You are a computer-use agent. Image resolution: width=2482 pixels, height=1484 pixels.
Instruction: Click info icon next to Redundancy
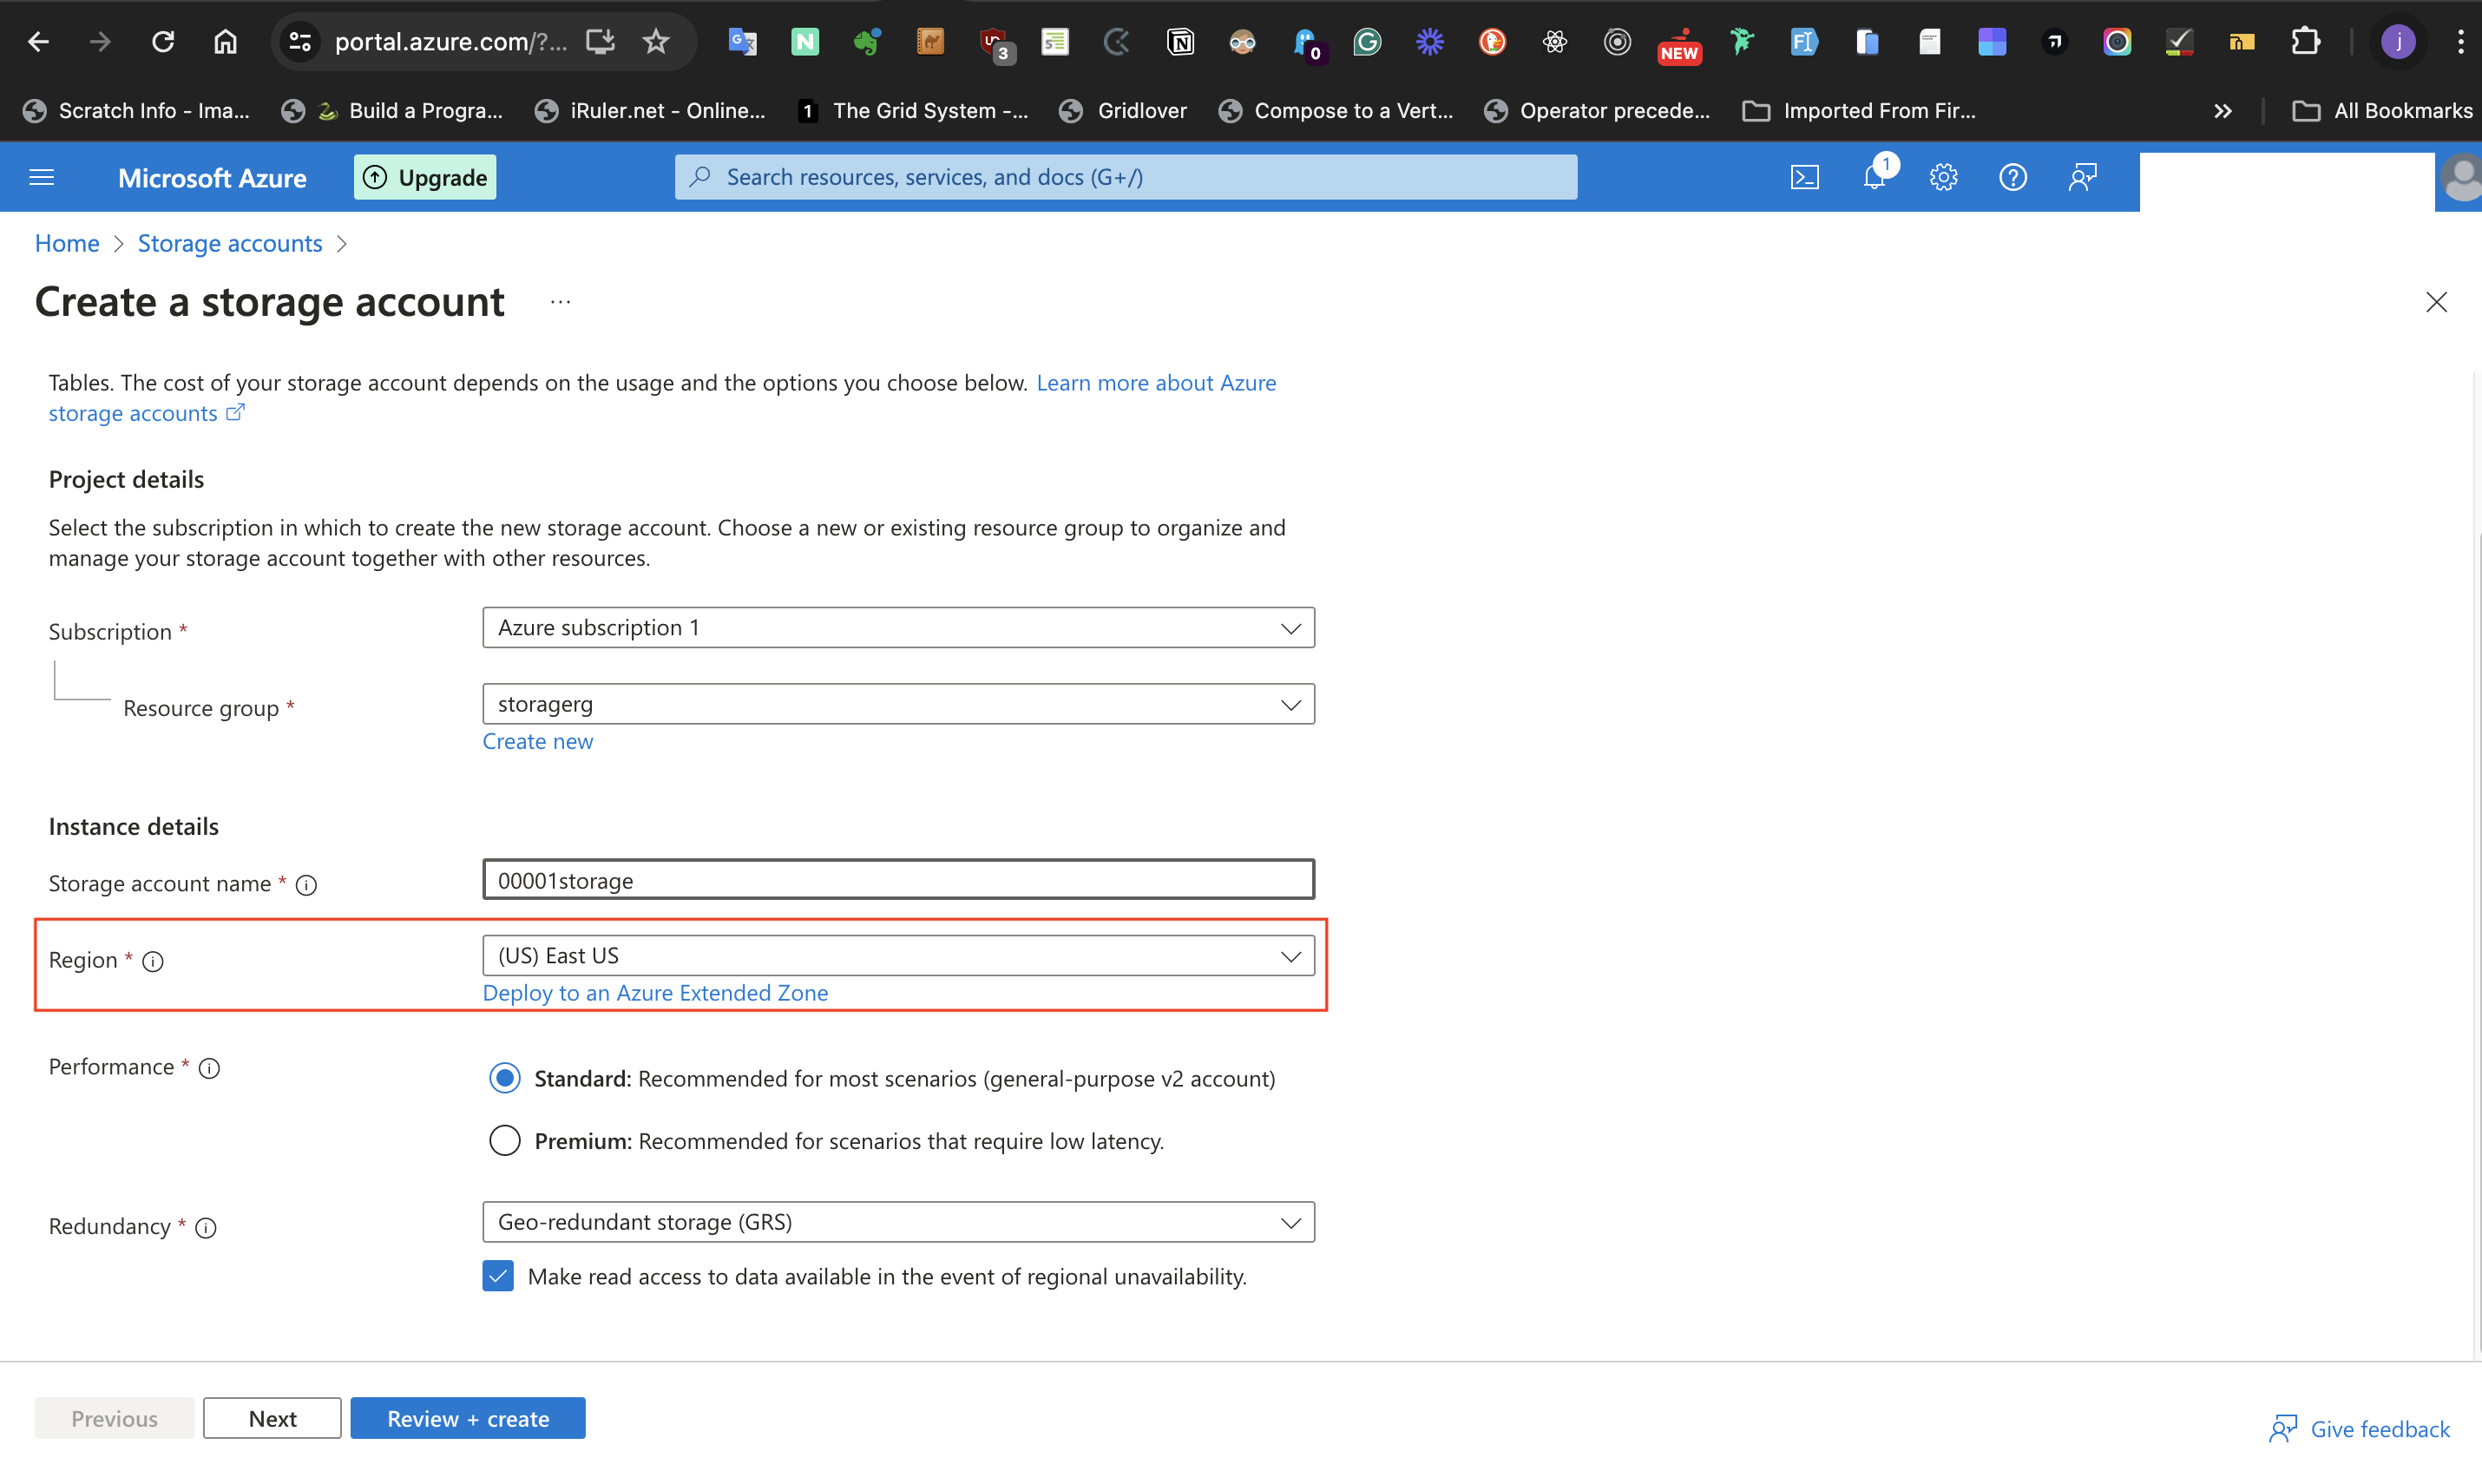pyautogui.click(x=206, y=1227)
